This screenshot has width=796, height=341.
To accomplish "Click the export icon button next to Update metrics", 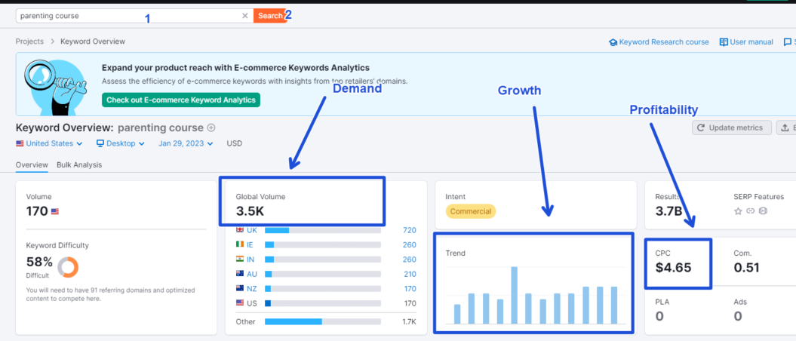I will (786, 128).
